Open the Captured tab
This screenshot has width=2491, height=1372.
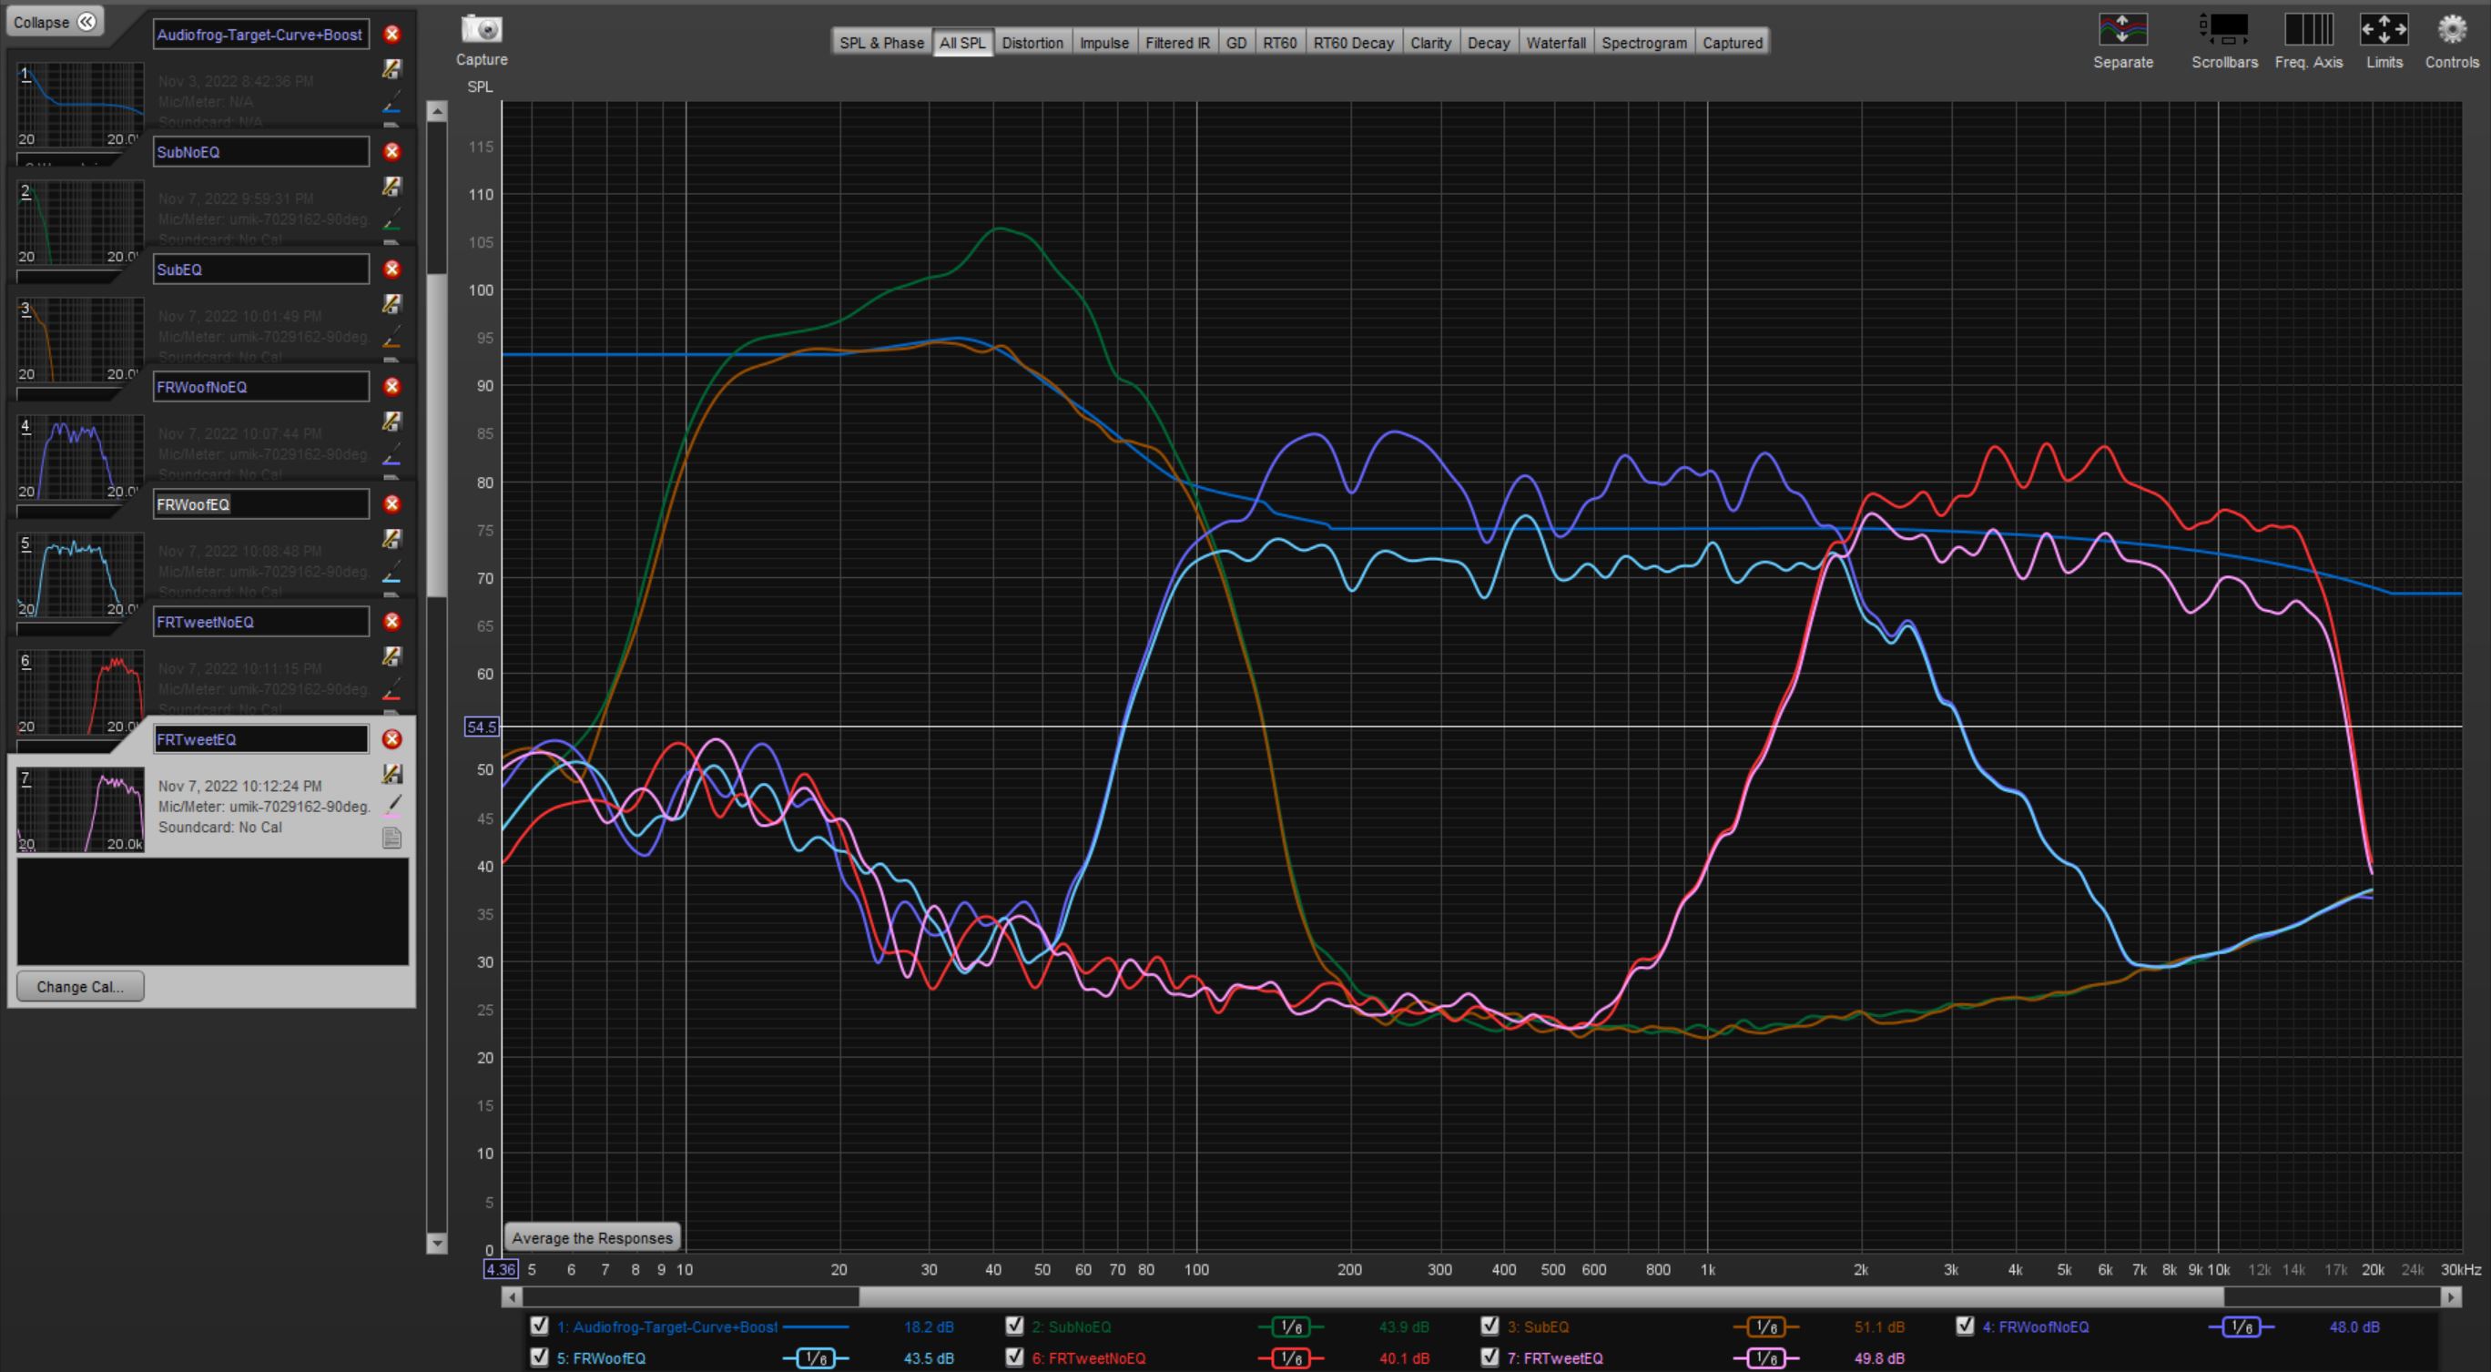(1732, 43)
